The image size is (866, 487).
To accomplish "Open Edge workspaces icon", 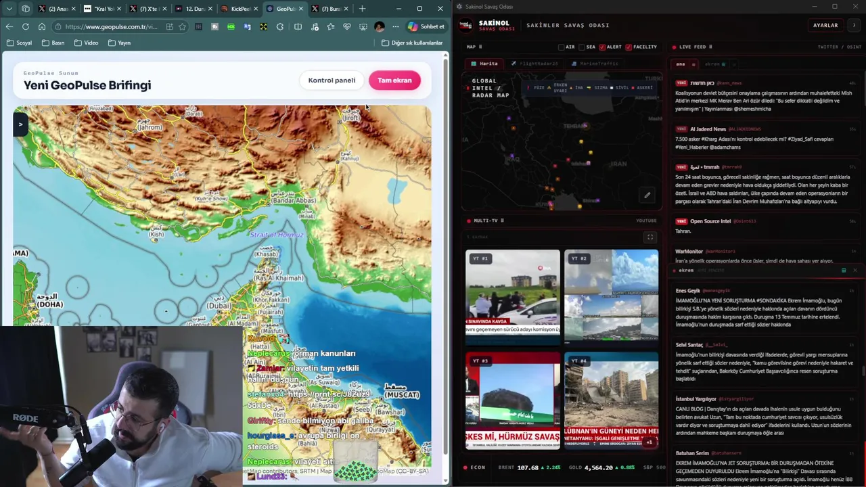I will (26, 9).
